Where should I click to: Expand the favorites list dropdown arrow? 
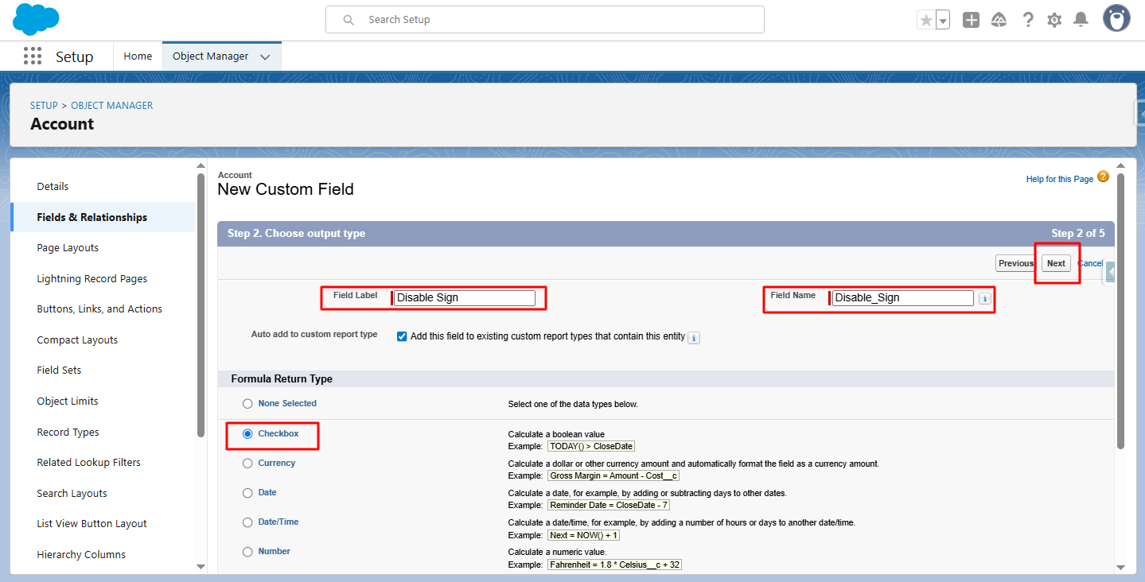(x=943, y=21)
